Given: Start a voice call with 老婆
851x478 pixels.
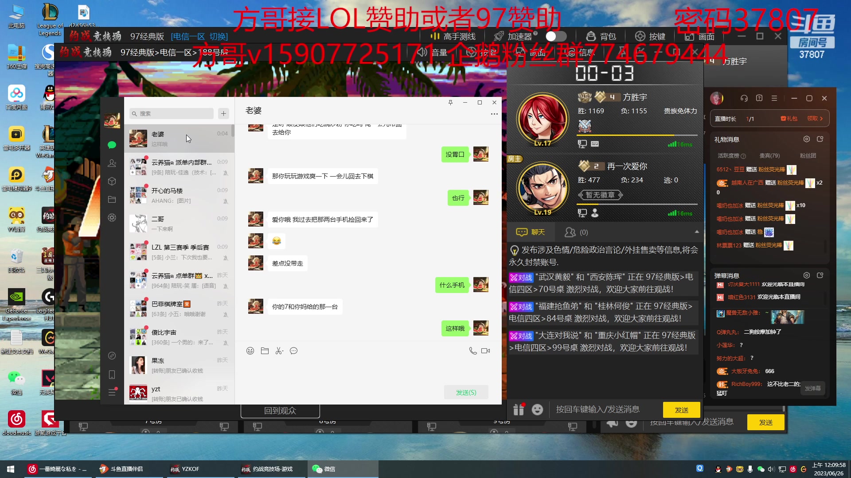Looking at the screenshot, I should click(473, 351).
